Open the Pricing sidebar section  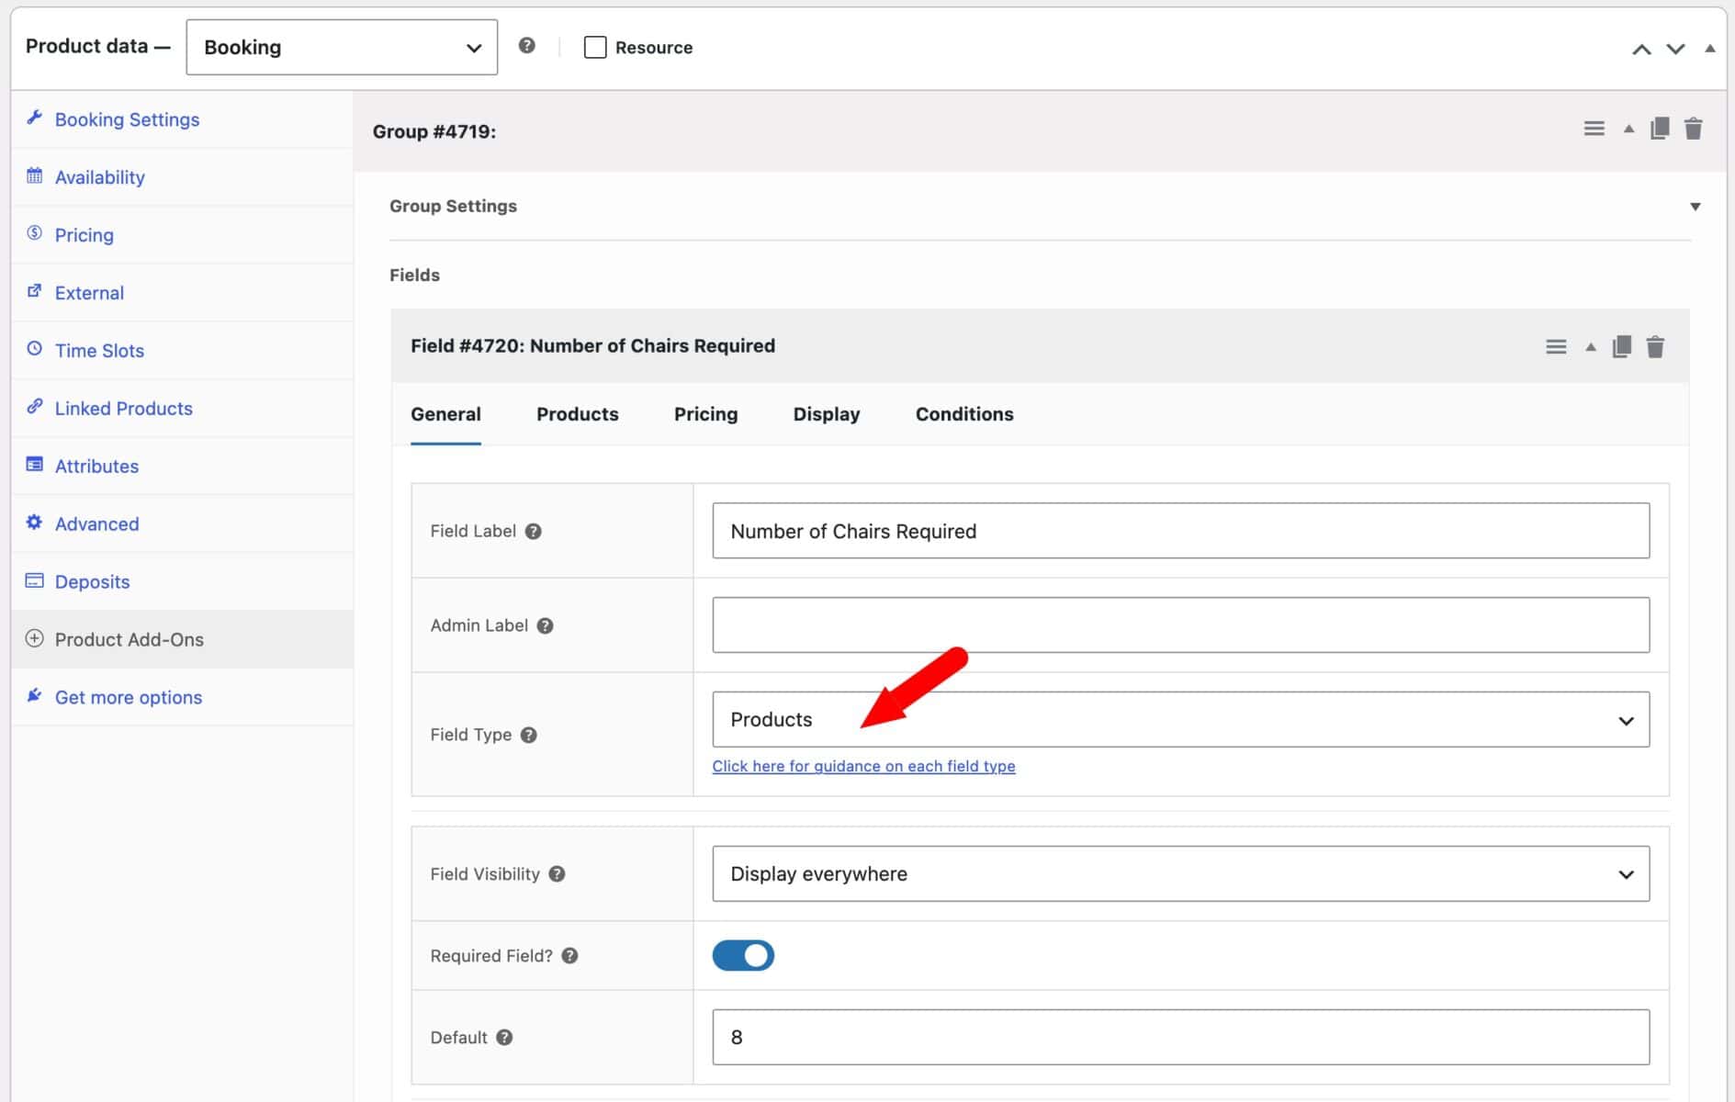[x=182, y=235]
